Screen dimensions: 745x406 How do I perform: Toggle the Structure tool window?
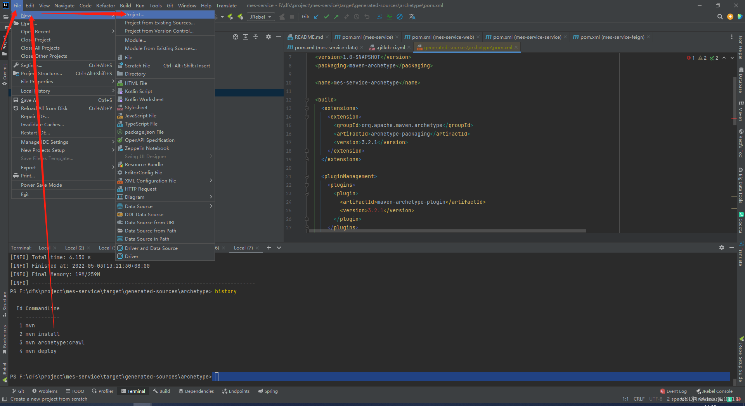click(x=4, y=304)
